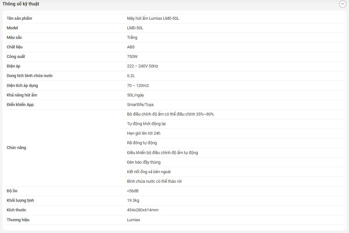Image resolution: width=349 pixels, height=233 pixels.
Task: Select the Máy hút ẩm Lumias LMD-50L value
Action: pyautogui.click(x=153, y=18)
